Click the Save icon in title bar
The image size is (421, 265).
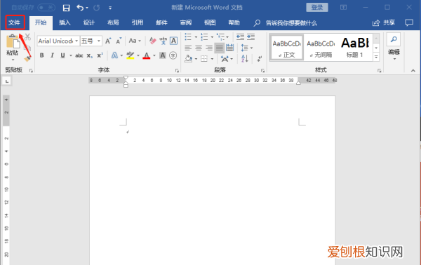[x=66, y=8]
